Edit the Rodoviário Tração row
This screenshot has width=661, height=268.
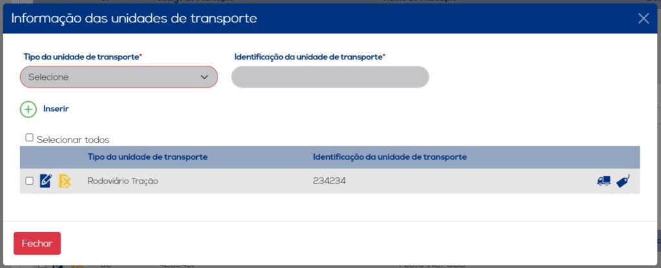[x=46, y=181]
